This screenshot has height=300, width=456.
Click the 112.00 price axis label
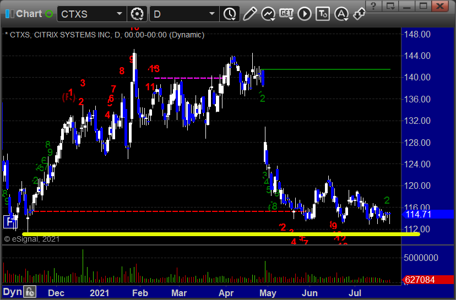[417, 229]
